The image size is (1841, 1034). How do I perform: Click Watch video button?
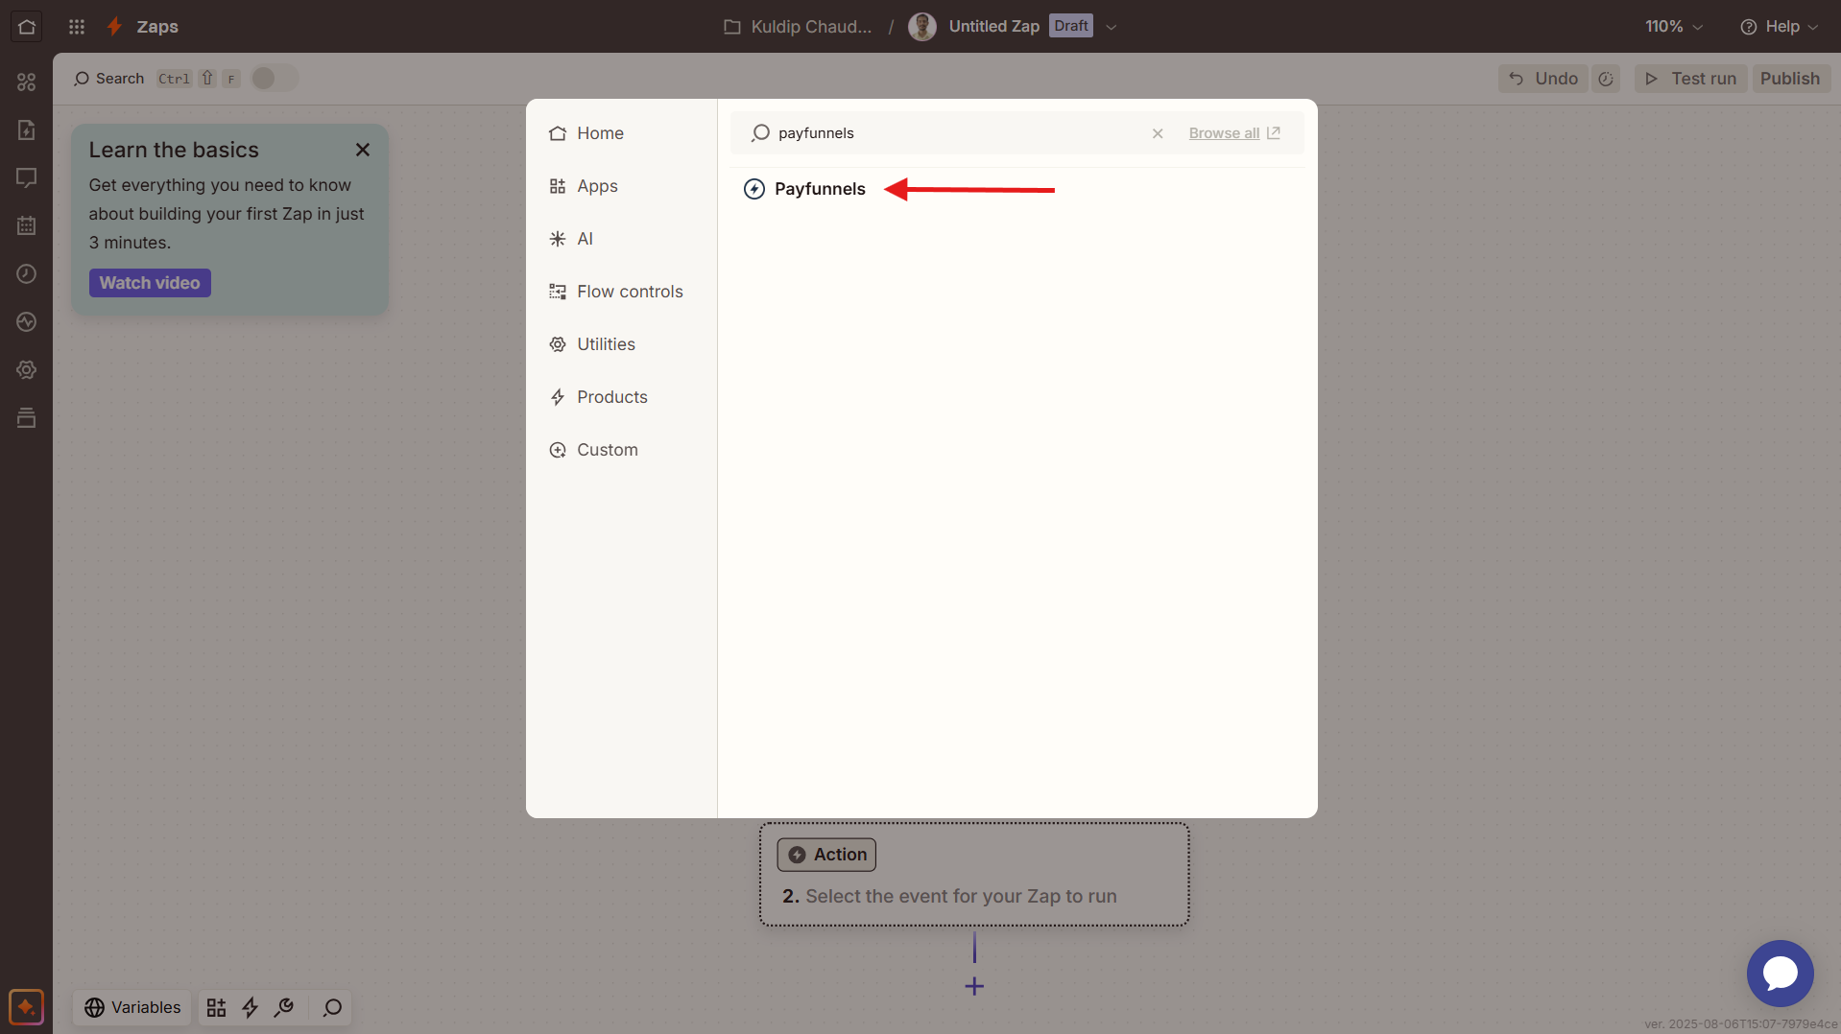click(x=150, y=283)
